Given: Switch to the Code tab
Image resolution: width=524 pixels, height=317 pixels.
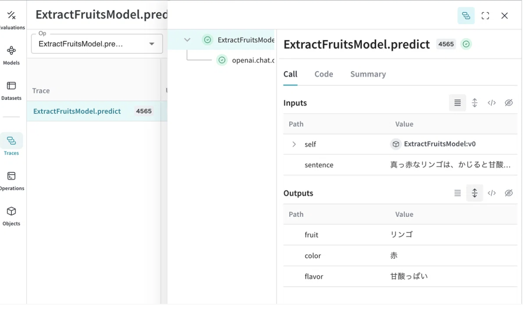Looking at the screenshot, I should (324, 74).
